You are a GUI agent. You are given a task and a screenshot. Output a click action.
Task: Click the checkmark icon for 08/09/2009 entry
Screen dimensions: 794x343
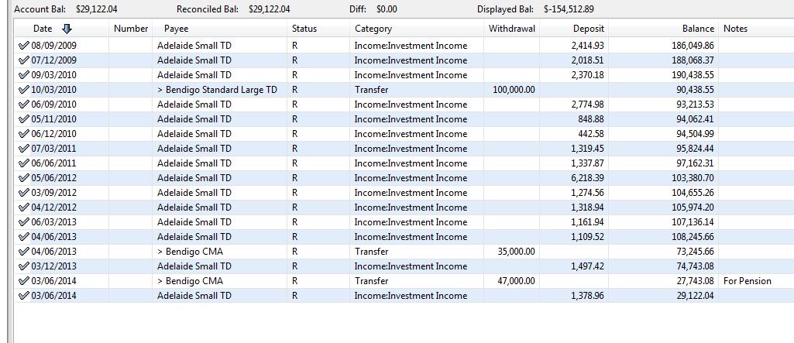[23, 46]
